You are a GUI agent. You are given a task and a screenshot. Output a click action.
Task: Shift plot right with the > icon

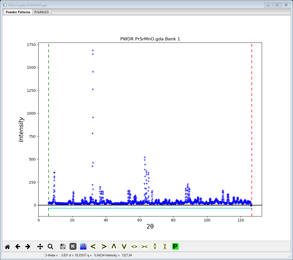(104, 247)
